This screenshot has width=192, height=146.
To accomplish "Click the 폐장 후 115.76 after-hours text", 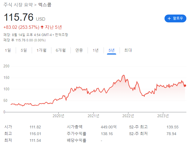I will click(x=24, y=40).
